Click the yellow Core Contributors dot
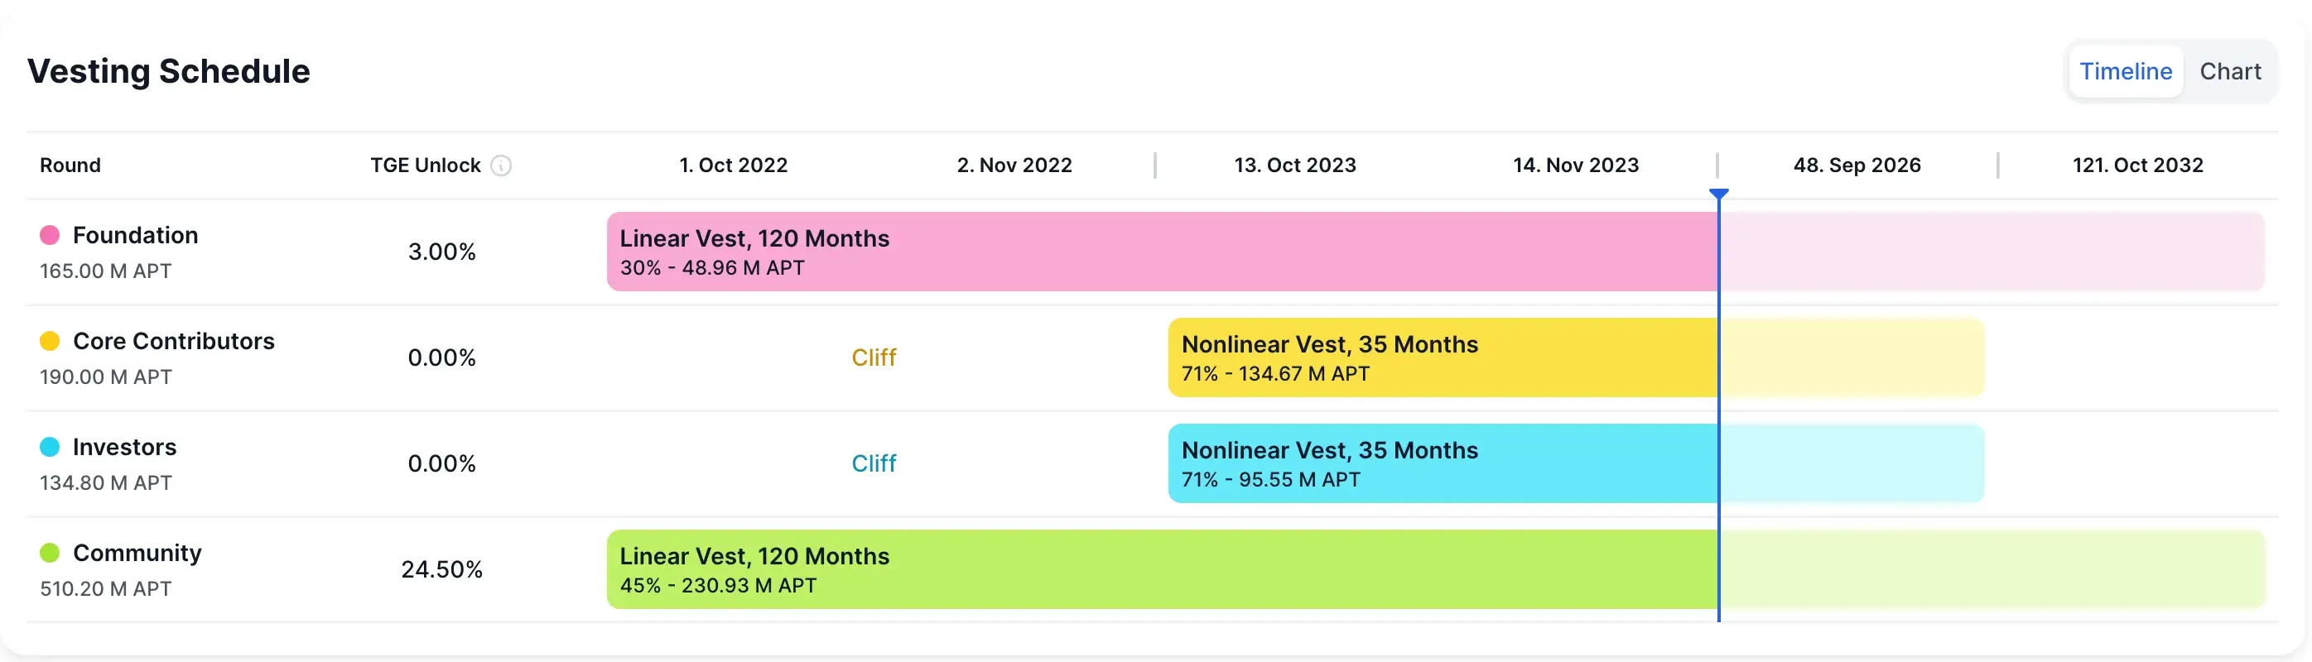Image resolution: width=2312 pixels, height=662 pixels. click(51, 341)
